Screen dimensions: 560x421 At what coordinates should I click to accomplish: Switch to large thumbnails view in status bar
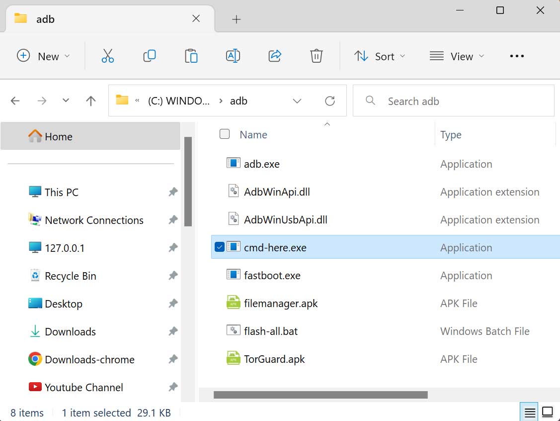point(548,412)
